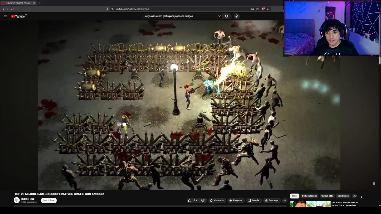The height and width of the screenshot is (214, 381).
Task: Open the Preguntar AI button
Action: (x=236, y=200)
